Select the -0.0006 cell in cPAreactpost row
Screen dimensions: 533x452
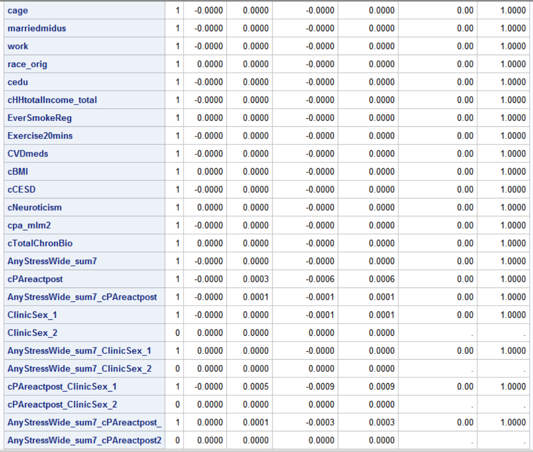320,279
